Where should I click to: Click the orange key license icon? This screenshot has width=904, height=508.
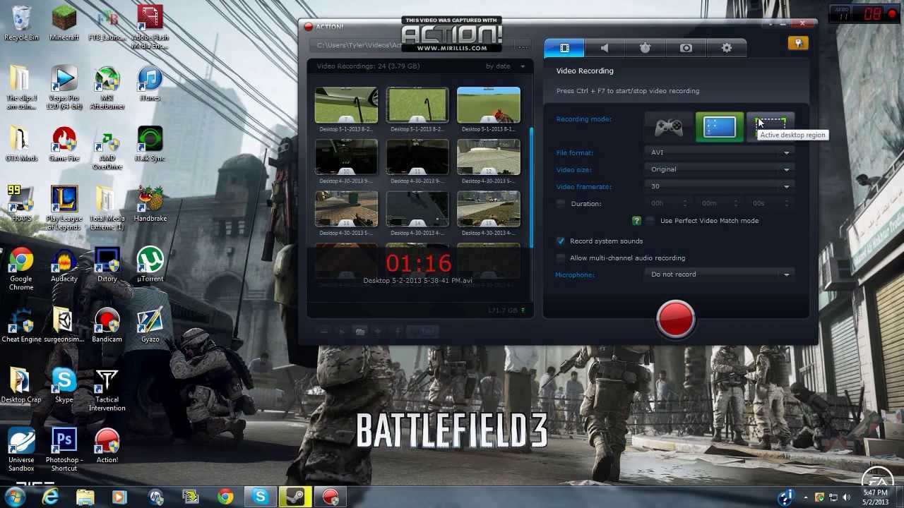coord(797,44)
